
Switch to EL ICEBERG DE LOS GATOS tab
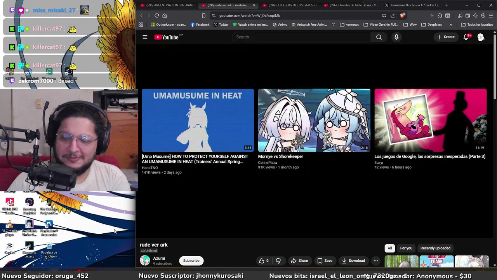(290, 5)
